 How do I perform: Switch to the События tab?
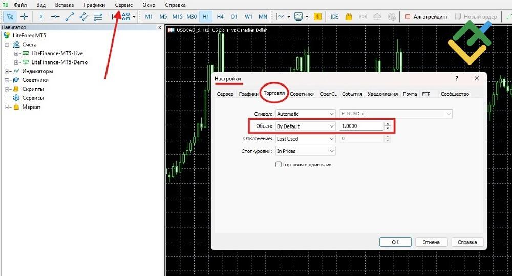click(x=352, y=94)
